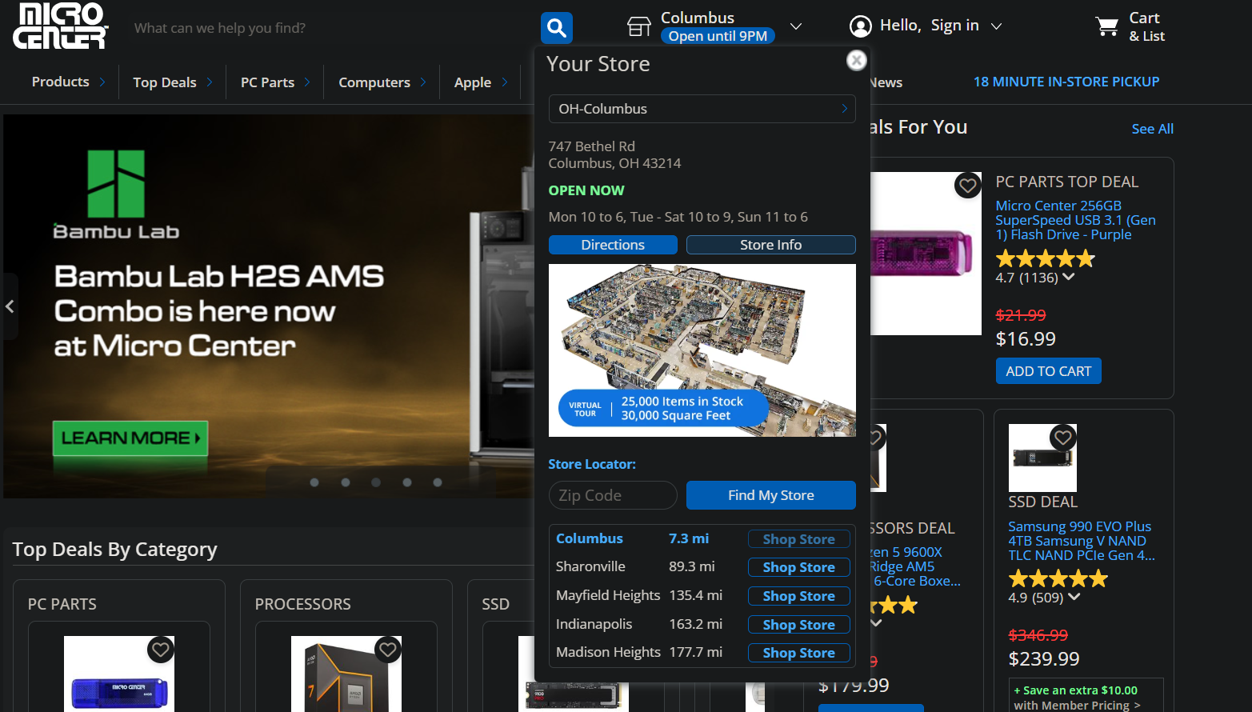Close the Your Store popup
The image size is (1252, 712).
856,61
